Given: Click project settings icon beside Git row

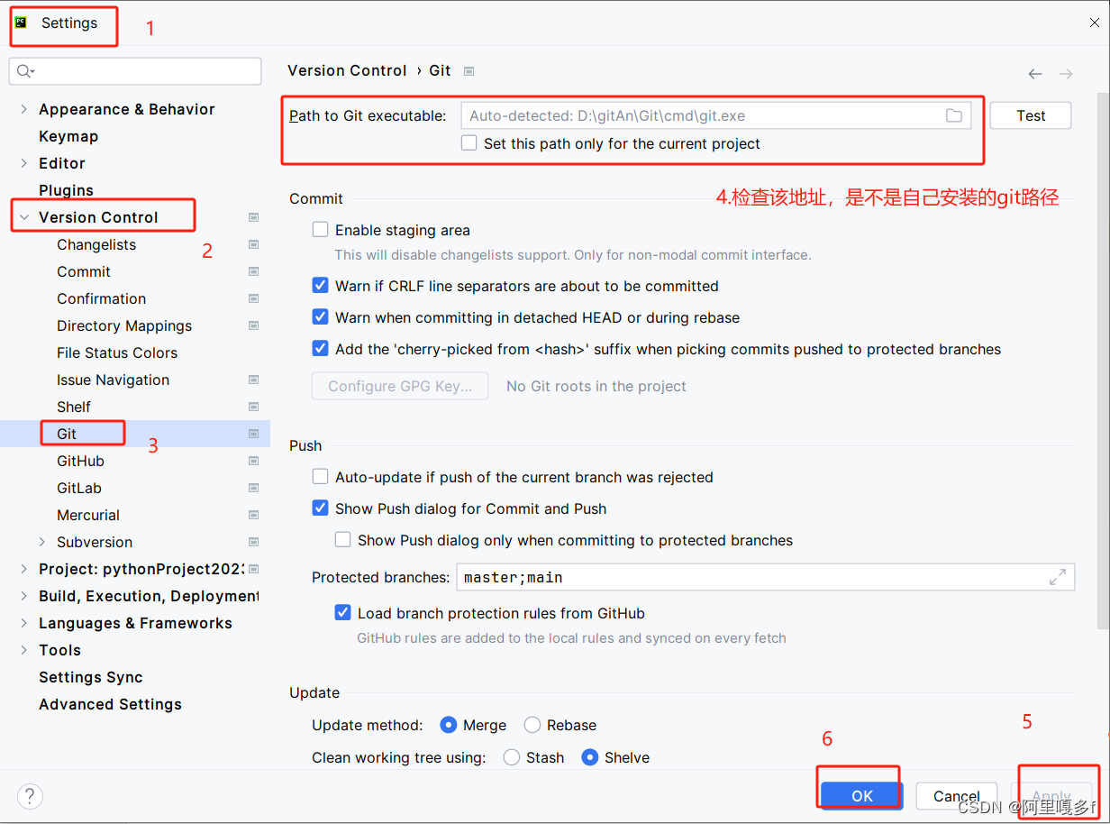Looking at the screenshot, I should pos(254,434).
